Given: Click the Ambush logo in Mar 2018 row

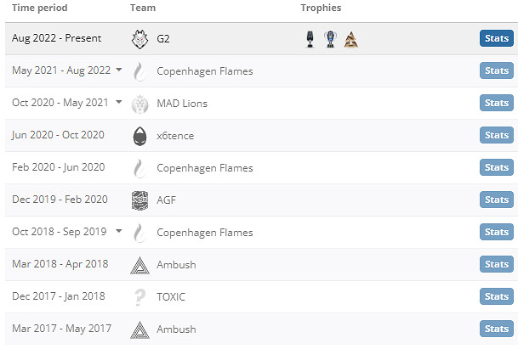Looking at the screenshot, I should pyautogui.click(x=140, y=265).
